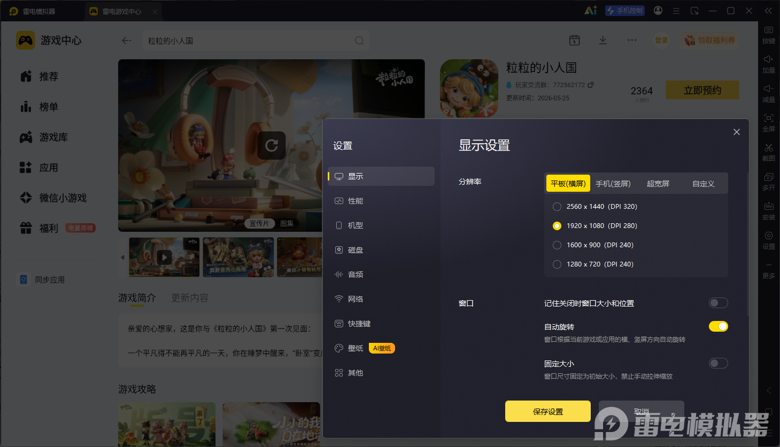
Task: Open the three-dot more options menu
Action: [632, 40]
